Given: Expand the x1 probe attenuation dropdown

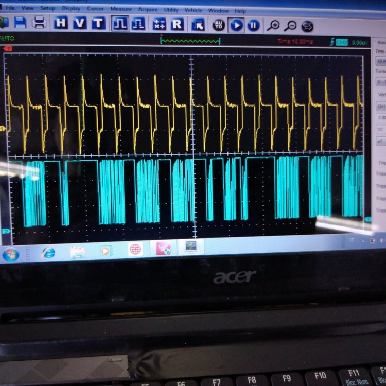Looking at the screenshot, I should 381,141.
